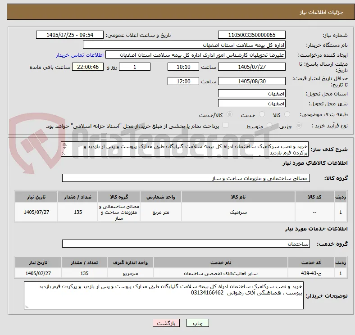Click the واحد اندازه گیری column header

[x=130, y=263]
